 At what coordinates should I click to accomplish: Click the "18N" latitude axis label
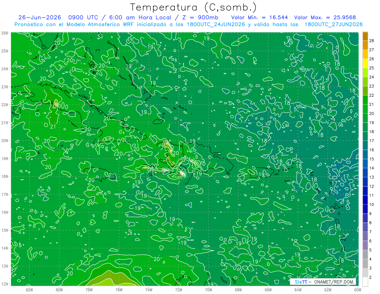[5, 176]
